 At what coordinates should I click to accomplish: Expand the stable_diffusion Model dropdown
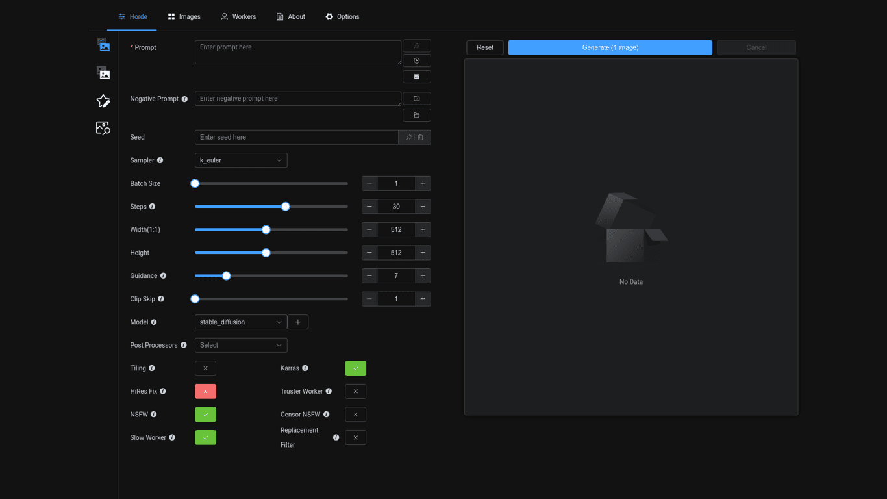pyautogui.click(x=241, y=322)
